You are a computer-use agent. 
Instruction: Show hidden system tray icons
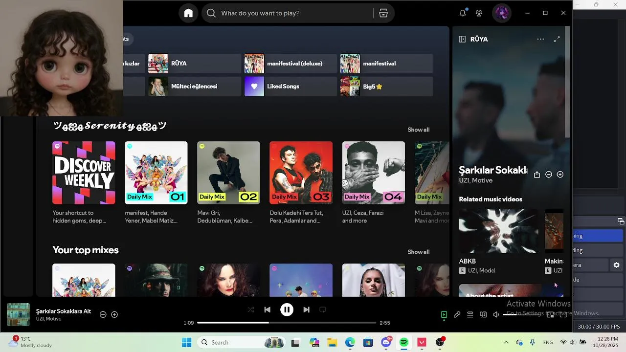click(506, 342)
